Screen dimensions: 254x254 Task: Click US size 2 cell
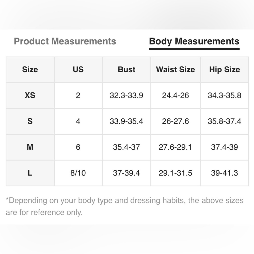pos(78,95)
